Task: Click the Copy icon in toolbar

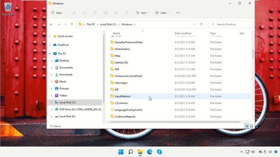Action: coord(84,13)
